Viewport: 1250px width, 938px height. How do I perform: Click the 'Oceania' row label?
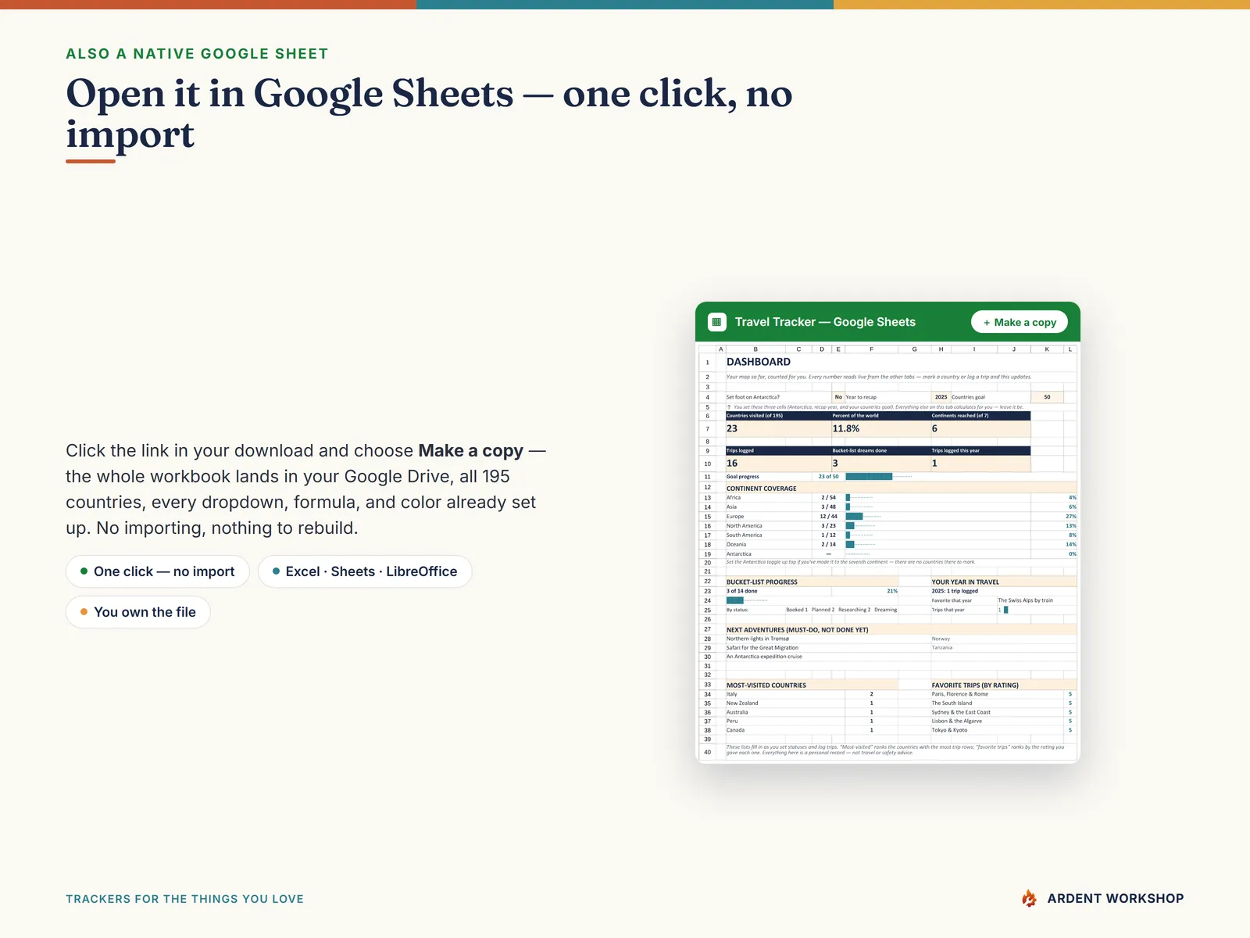737,545
